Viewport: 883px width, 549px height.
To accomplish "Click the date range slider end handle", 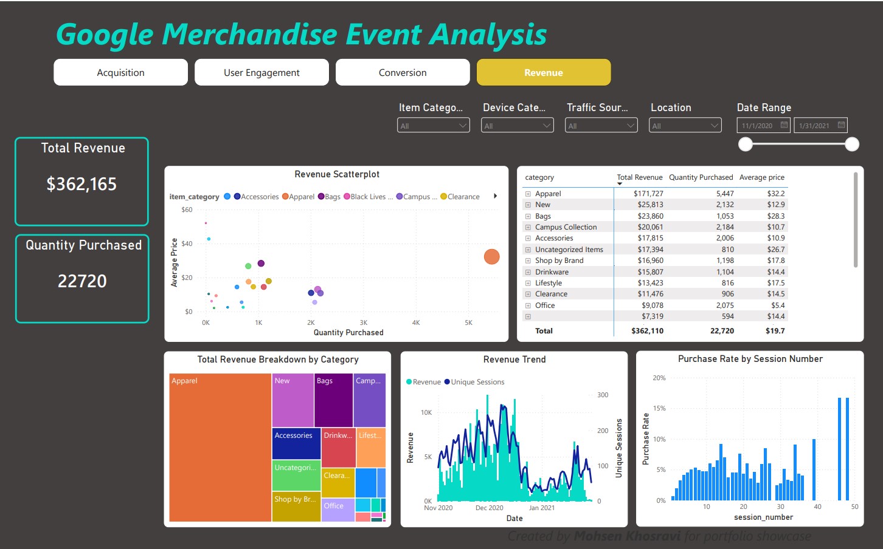I will [x=852, y=144].
